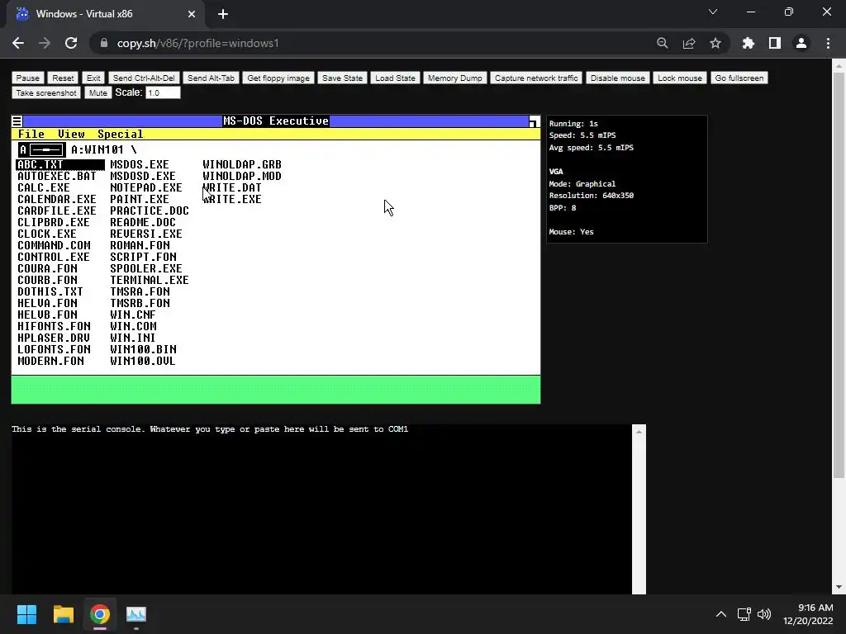This screenshot has height=634, width=846.
Task: Open File Explorer from the taskbar
Action: pyautogui.click(x=63, y=614)
